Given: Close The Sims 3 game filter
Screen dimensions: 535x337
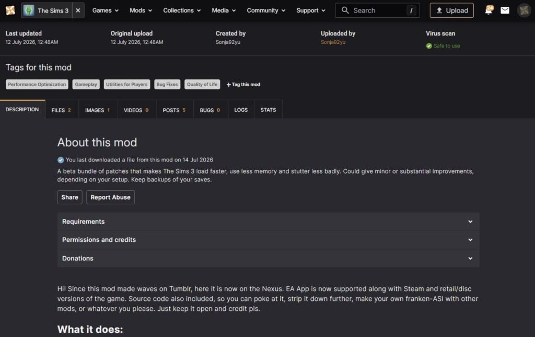Looking at the screenshot, I should pos(78,10).
